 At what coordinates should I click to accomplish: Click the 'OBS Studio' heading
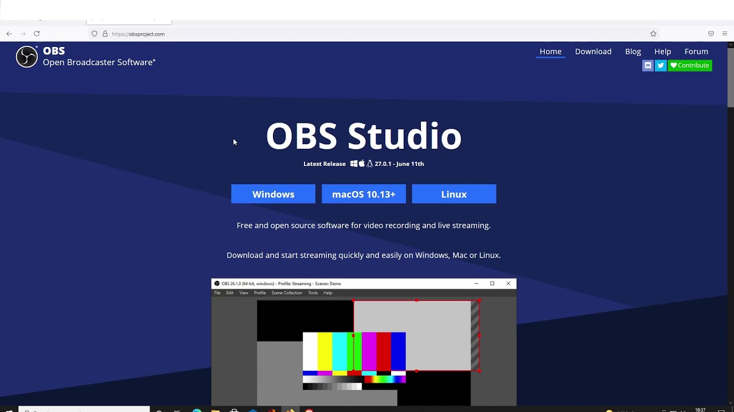pos(364,136)
